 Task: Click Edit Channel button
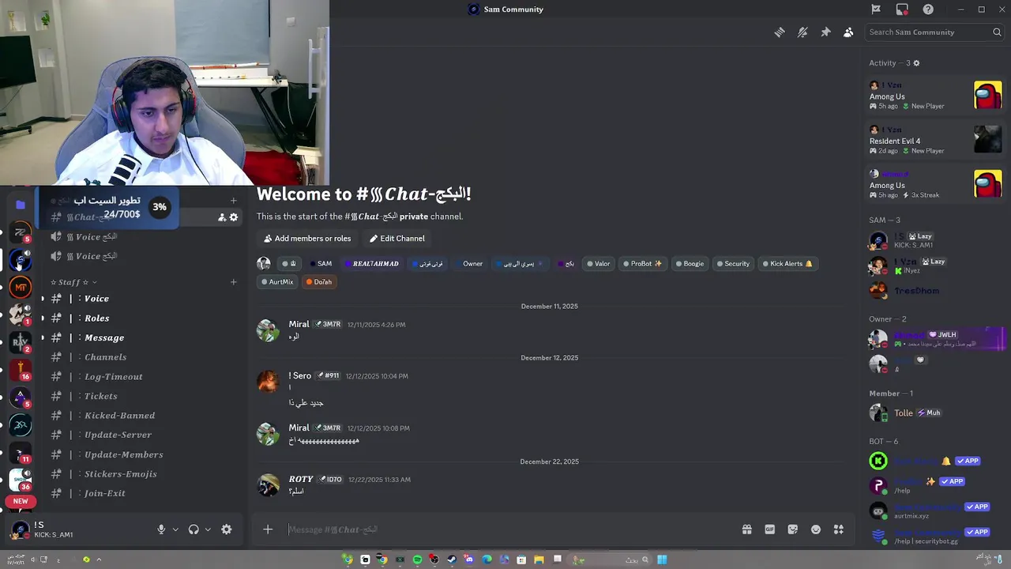[x=397, y=239]
